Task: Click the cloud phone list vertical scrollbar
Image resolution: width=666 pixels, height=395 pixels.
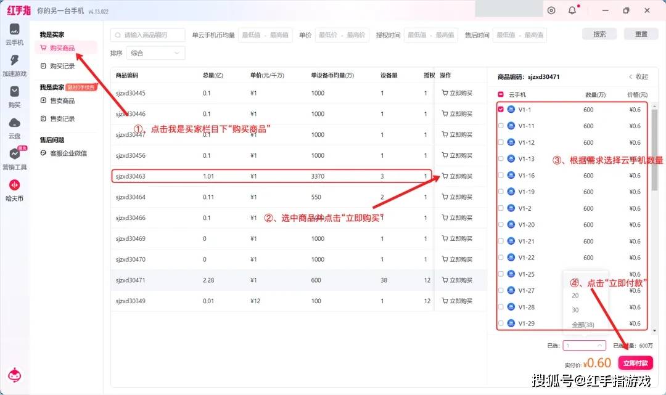Action: (x=654, y=150)
